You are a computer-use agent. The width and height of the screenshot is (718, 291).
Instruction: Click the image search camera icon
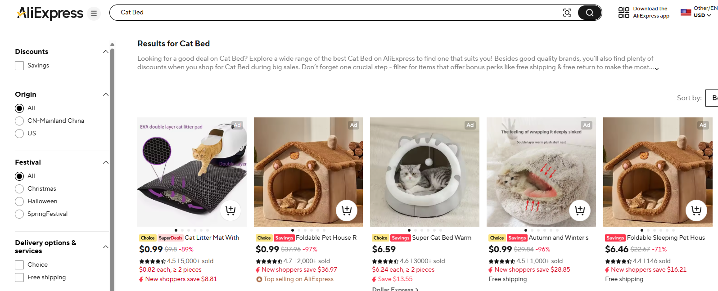[567, 13]
